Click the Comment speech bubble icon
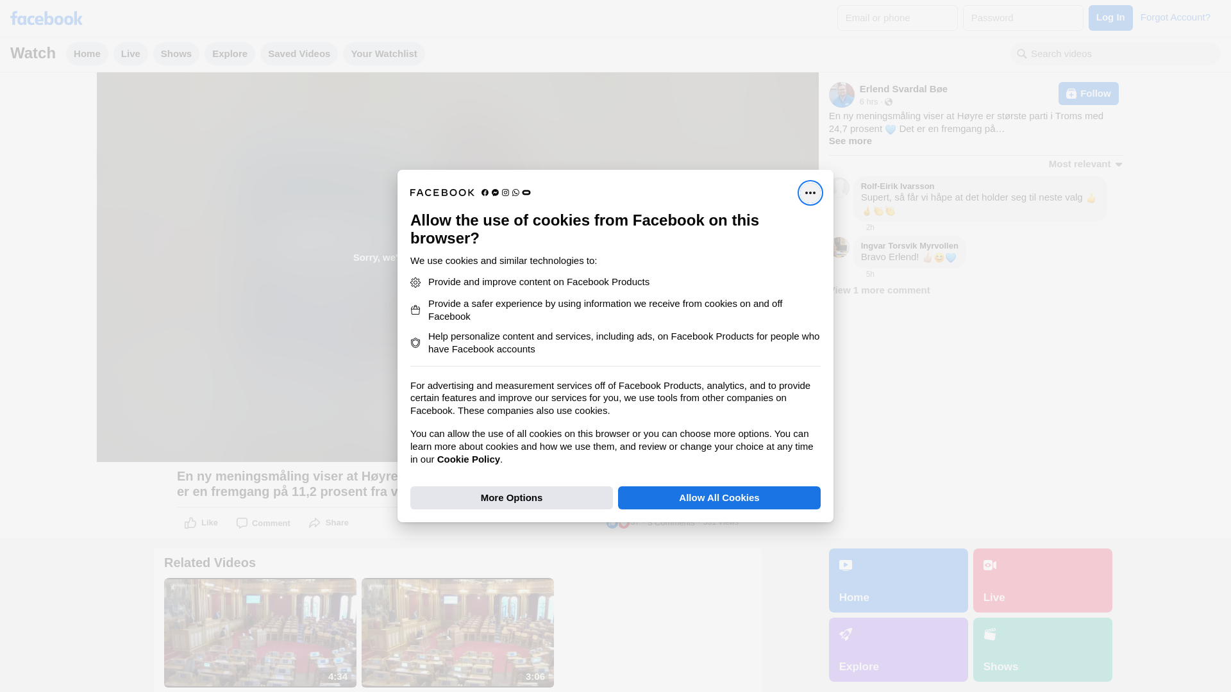The image size is (1231, 692). (x=242, y=523)
